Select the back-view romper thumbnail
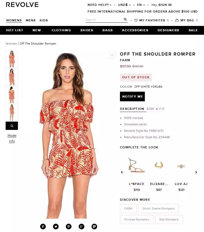 click(12, 95)
